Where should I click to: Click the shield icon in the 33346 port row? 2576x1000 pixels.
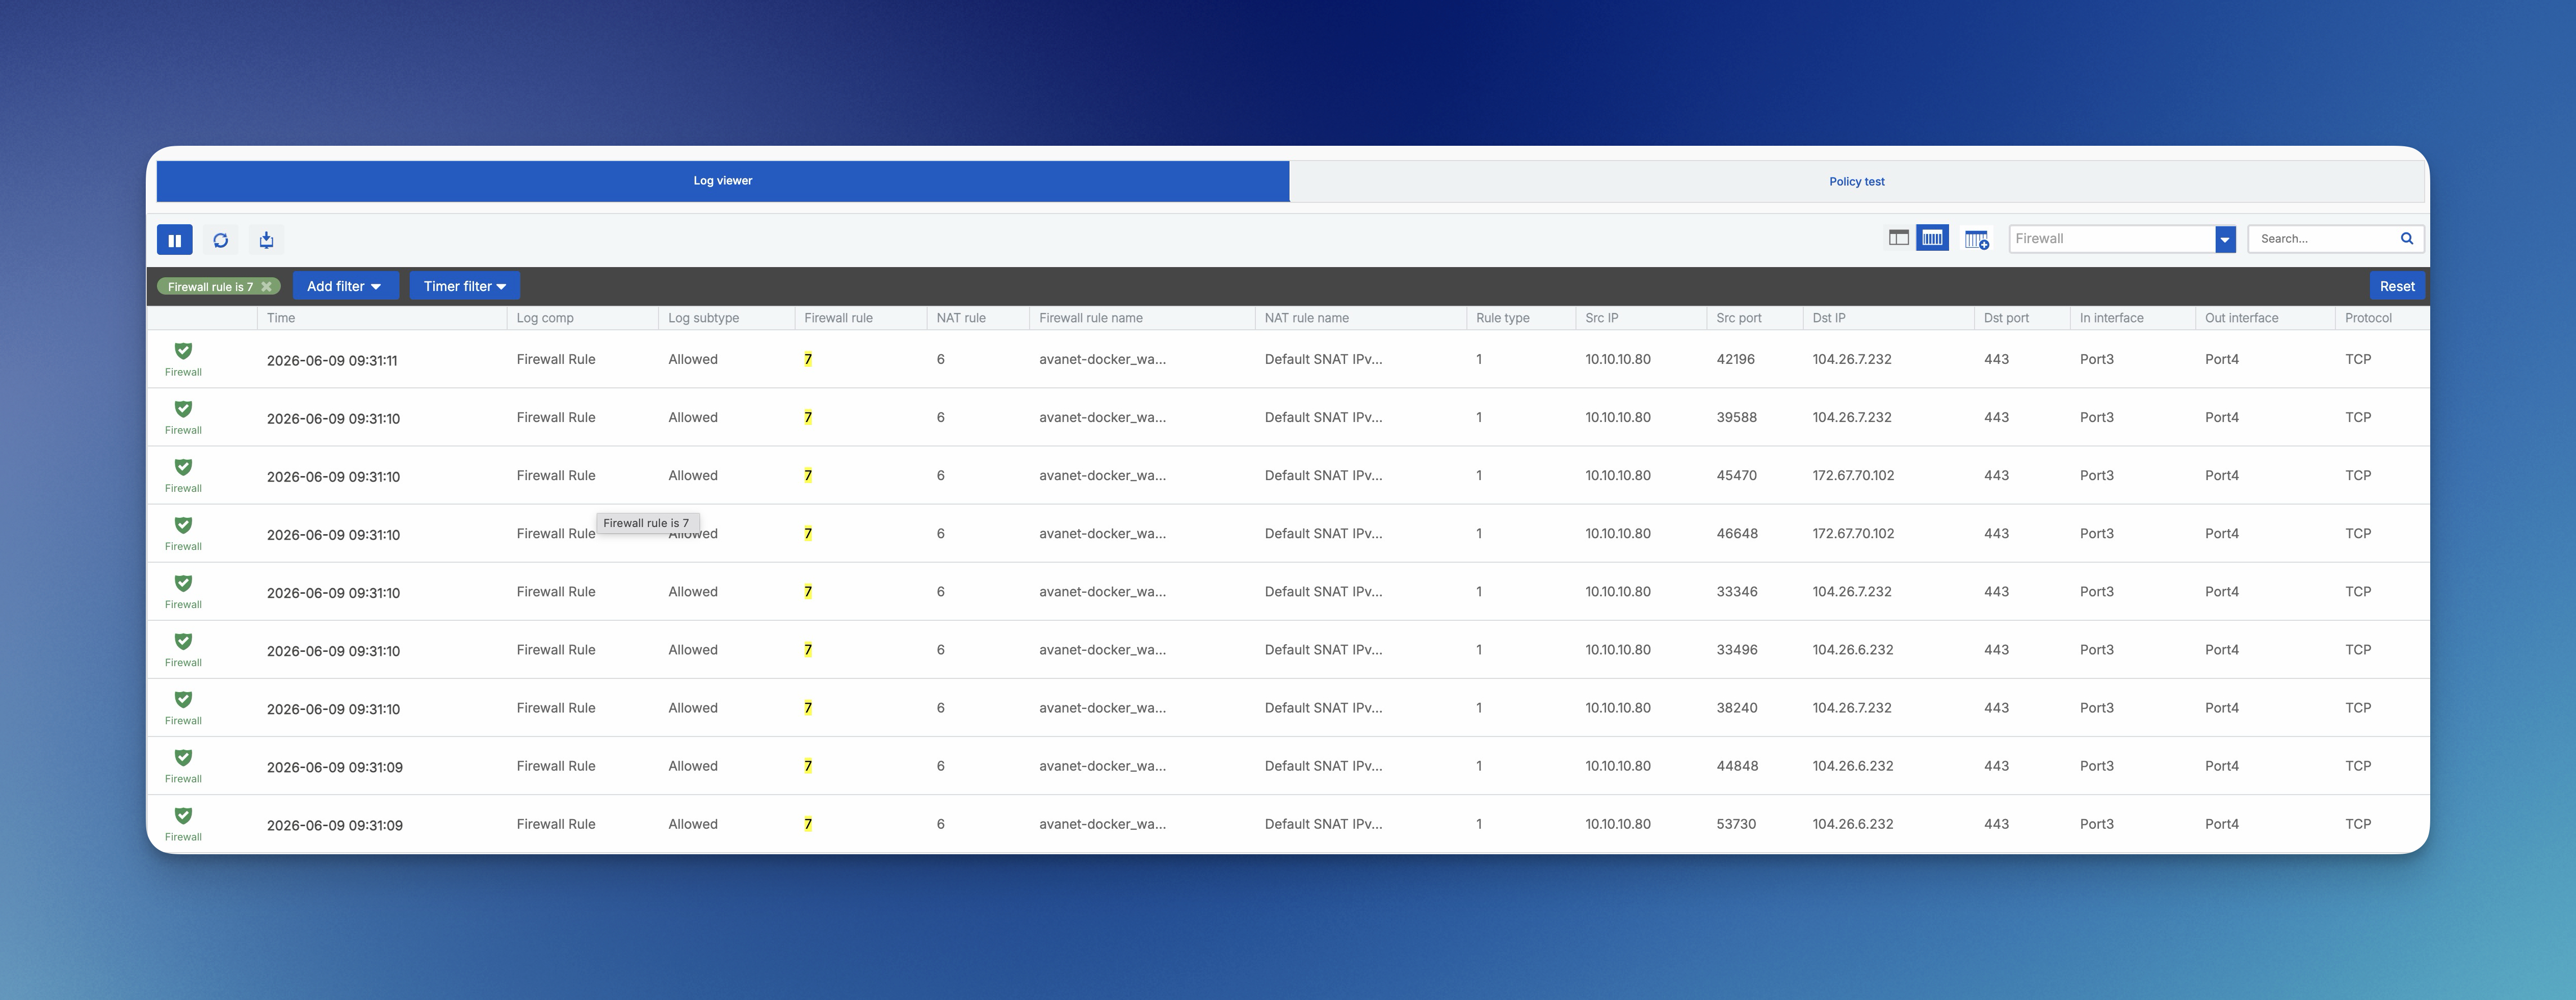tap(183, 583)
